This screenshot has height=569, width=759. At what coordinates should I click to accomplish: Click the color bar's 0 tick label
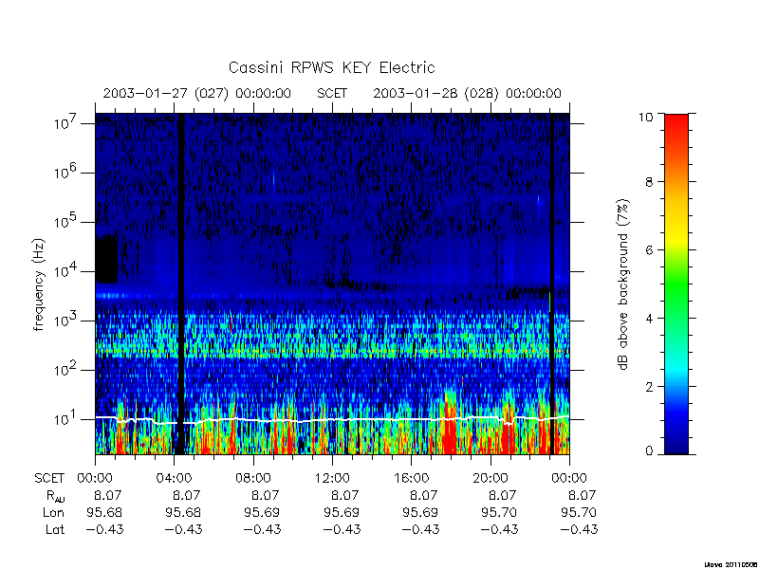(x=649, y=451)
